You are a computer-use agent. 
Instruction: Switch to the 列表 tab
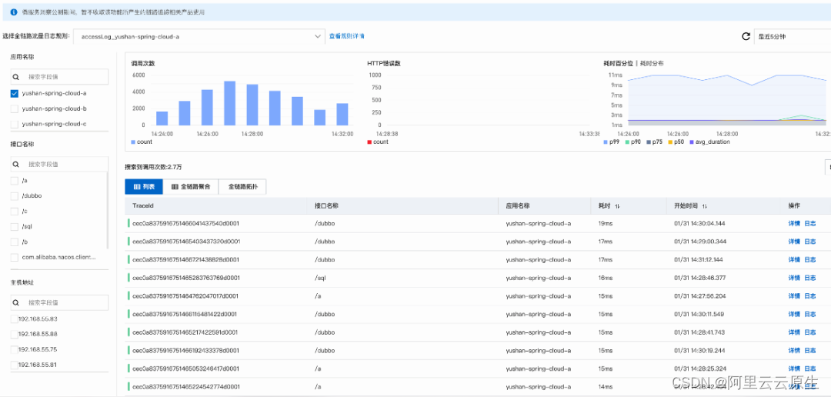pyautogui.click(x=144, y=187)
